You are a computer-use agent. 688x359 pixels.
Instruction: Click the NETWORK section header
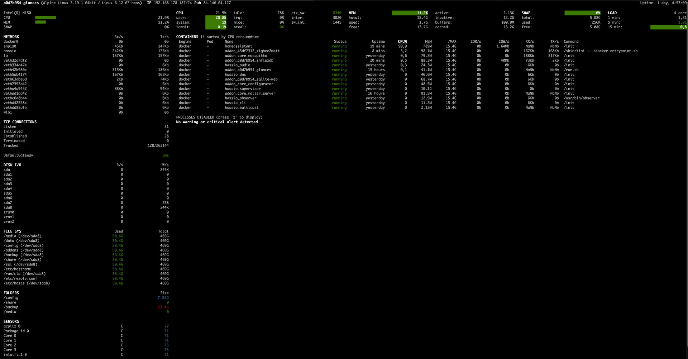pos(11,37)
